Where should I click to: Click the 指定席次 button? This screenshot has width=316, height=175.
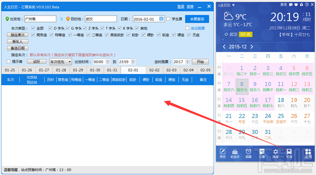[18, 35]
